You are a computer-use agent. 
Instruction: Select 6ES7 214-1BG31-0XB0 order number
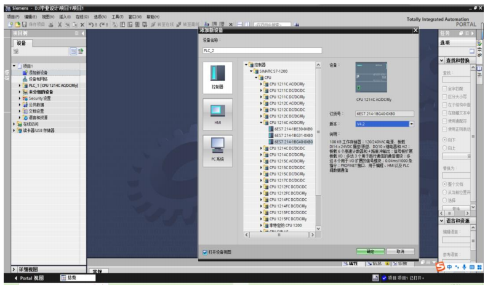tap(293, 135)
